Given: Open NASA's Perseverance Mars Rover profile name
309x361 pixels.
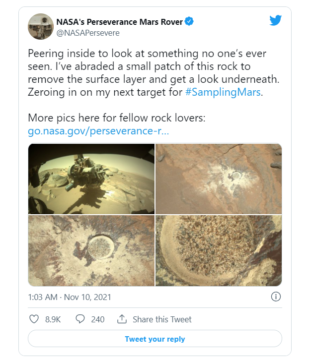Looking at the screenshot, I should (120, 21).
